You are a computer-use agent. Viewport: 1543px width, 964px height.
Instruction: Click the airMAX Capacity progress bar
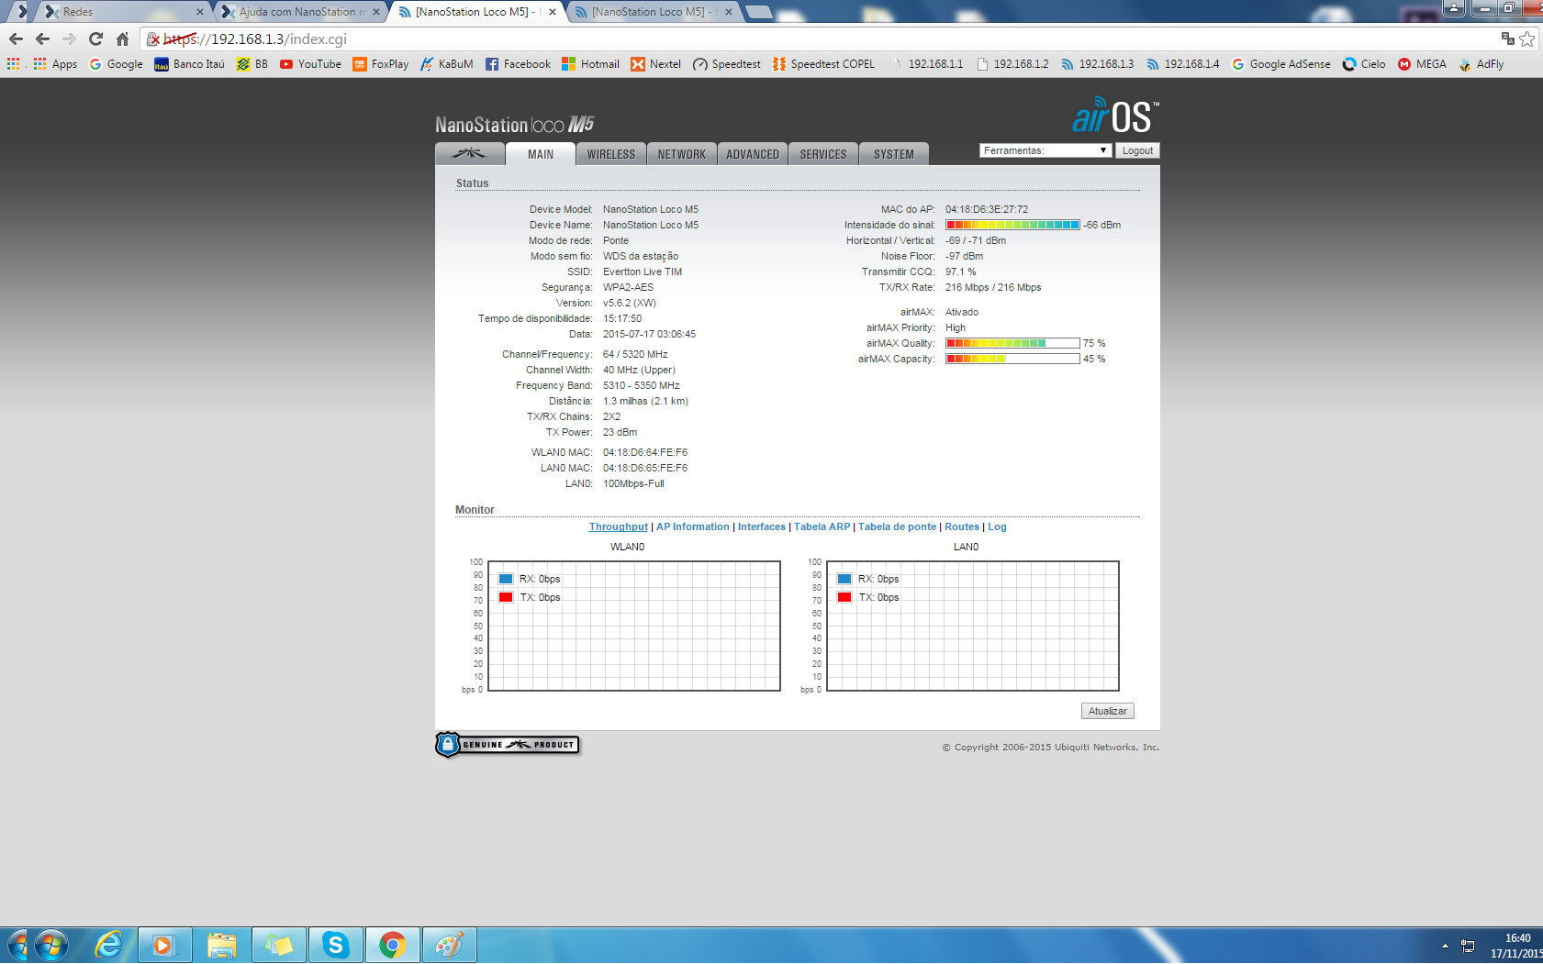[x=1012, y=359]
